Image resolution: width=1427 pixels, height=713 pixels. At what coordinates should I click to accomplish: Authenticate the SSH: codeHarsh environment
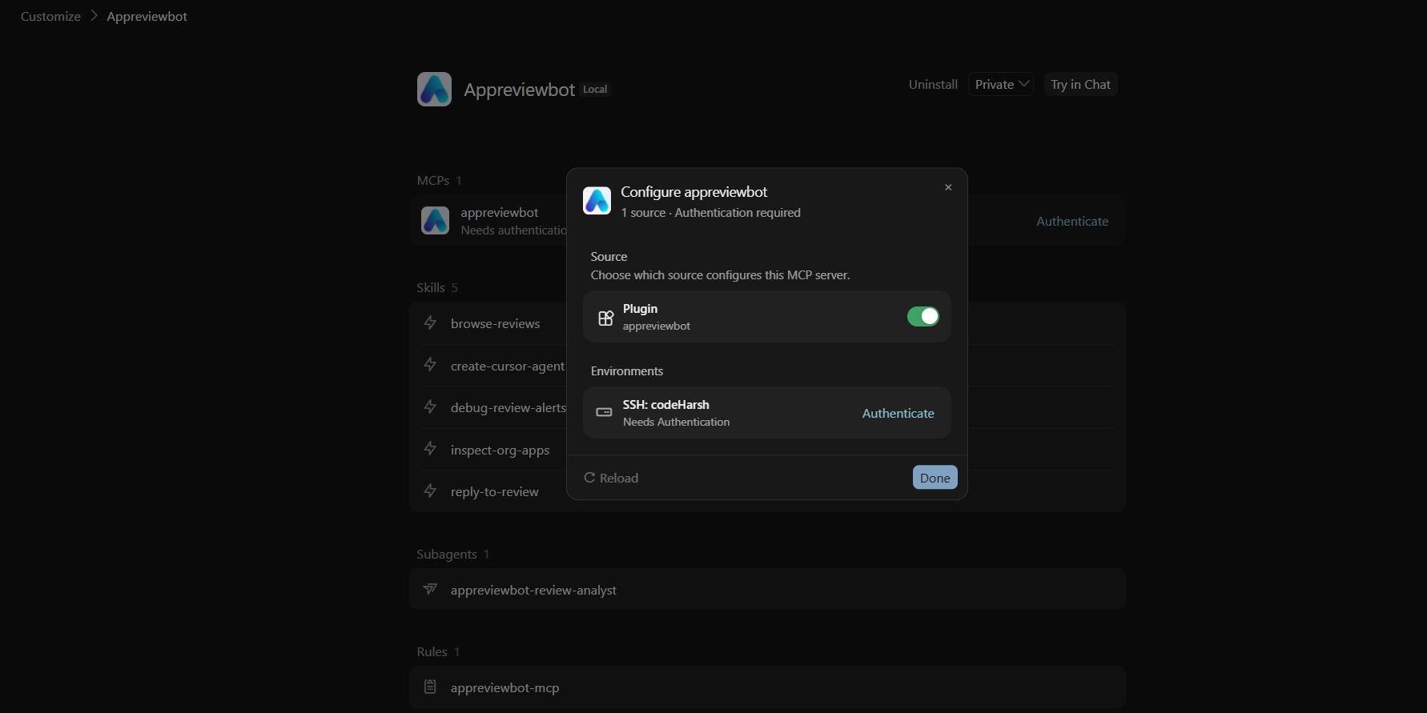tap(898, 413)
